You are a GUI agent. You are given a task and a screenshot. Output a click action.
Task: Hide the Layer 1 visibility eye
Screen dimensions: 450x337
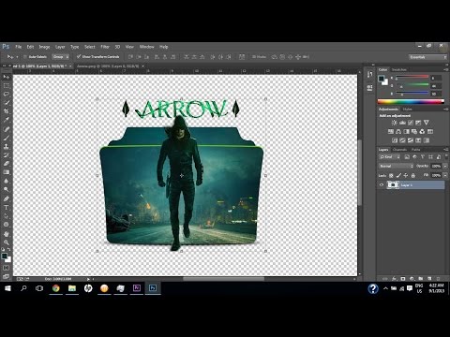382,185
